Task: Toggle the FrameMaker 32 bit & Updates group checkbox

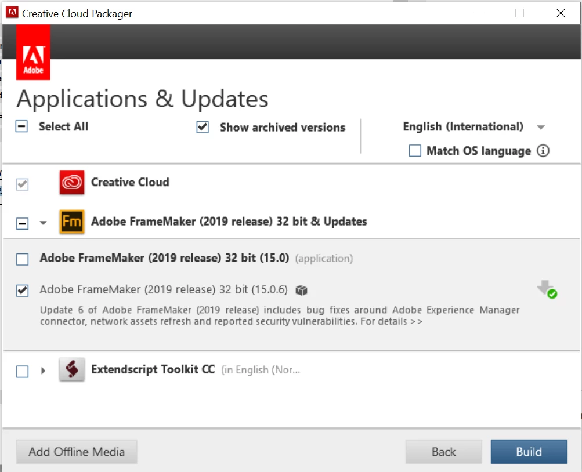Action: (x=22, y=224)
